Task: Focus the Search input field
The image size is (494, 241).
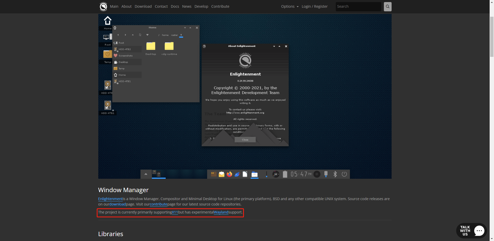Action: click(x=358, y=7)
